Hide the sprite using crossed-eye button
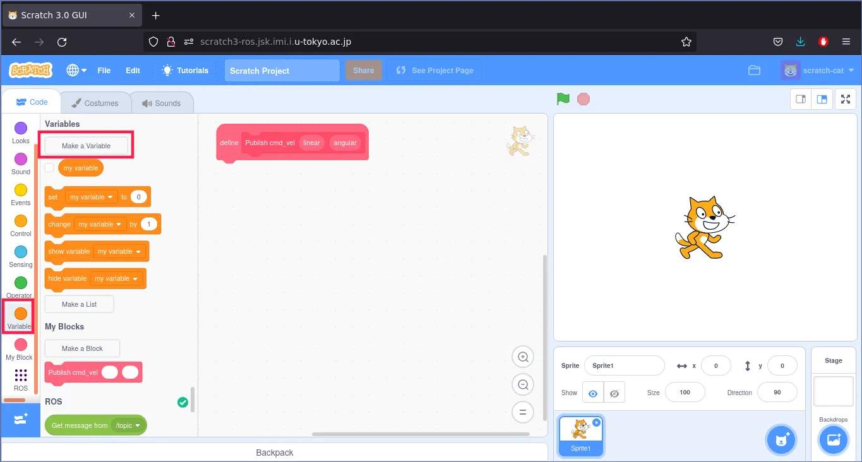 click(x=614, y=393)
